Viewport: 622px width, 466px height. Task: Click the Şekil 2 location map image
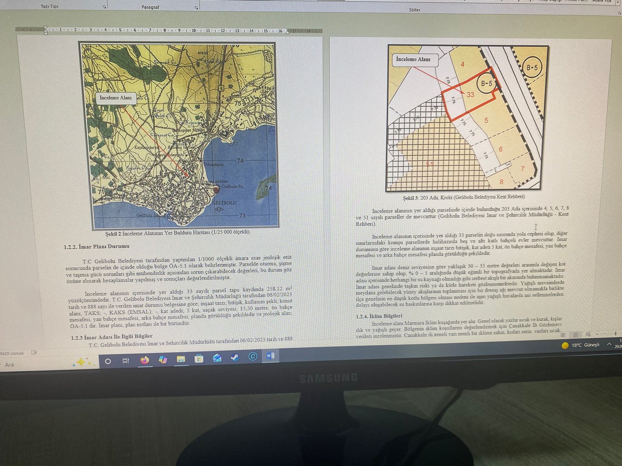click(x=178, y=136)
